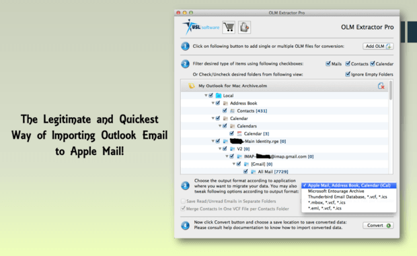This screenshot has height=256, width=417.
Task: Uncheck the All Mail [7729] checkbox
Action: (x=245, y=171)
